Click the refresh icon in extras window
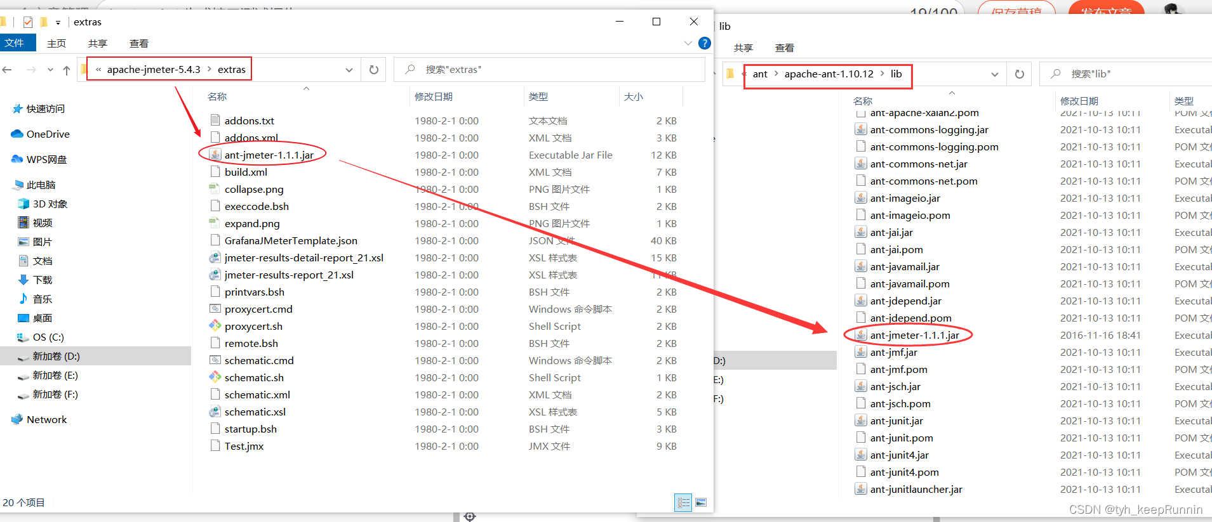 (x=374, y=70)
